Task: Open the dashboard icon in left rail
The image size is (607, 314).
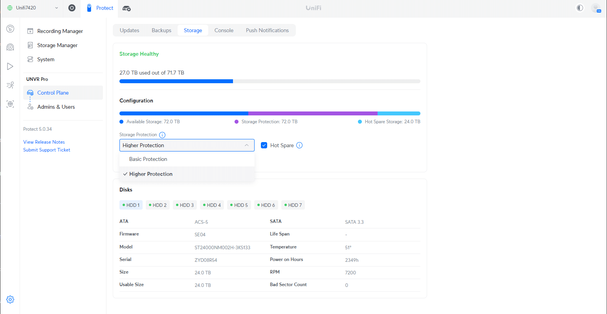Action: [x=10, y=29]
